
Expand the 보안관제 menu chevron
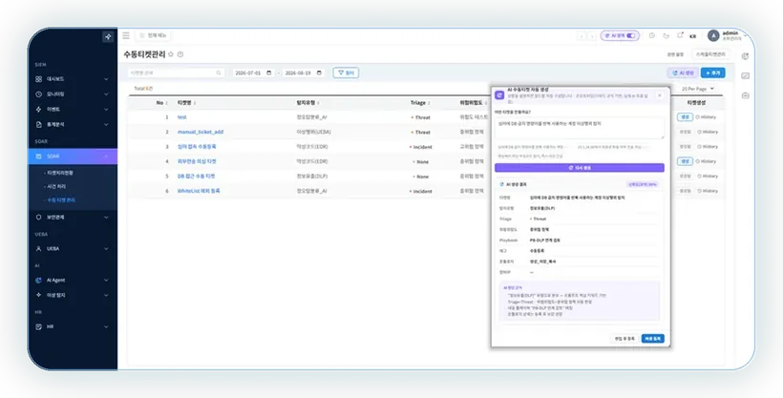106,218
